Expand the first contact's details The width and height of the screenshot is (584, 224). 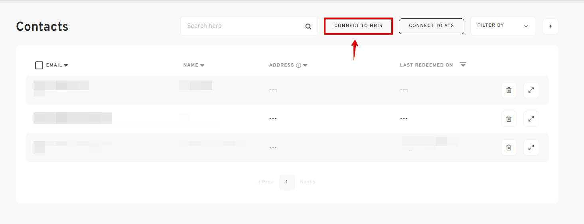(531, 90)
